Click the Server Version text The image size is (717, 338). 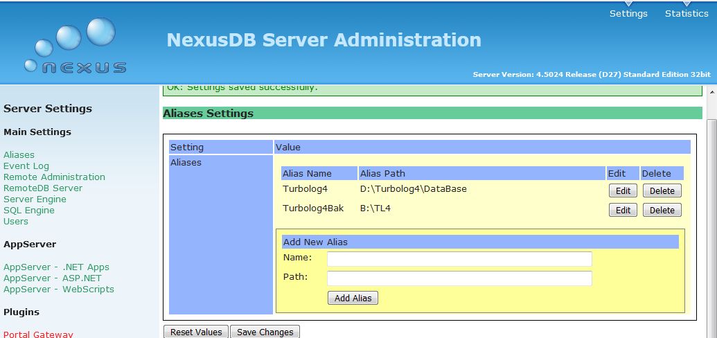592,74
